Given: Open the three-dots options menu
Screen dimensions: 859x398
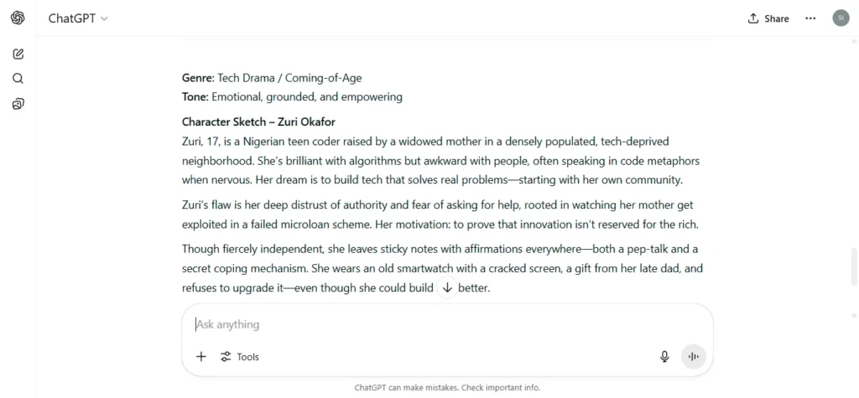Looking at the screenshot, I should (x=810, y=18).
